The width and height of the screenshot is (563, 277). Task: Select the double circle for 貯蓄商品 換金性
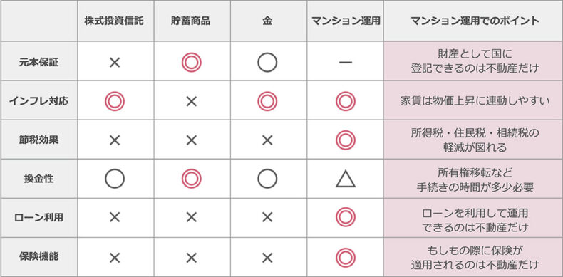192,179
